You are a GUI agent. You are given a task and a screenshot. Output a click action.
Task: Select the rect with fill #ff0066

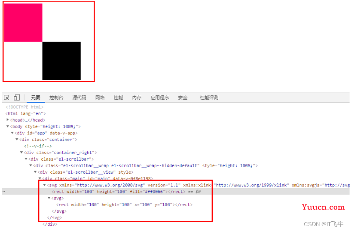coord(118,192)
